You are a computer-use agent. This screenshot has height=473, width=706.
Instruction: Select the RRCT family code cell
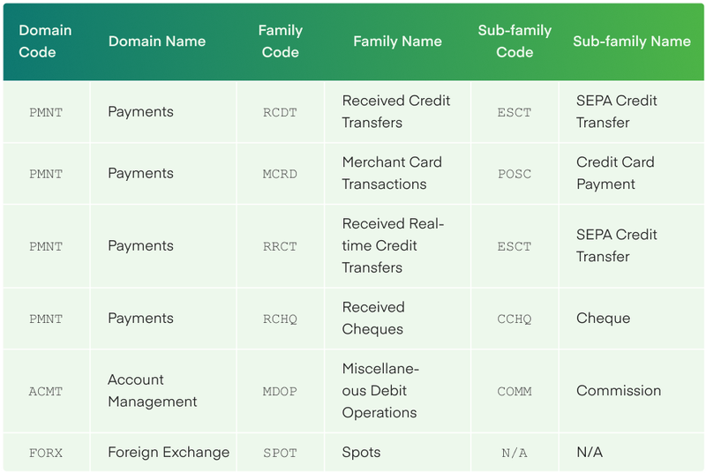[280, 246]
